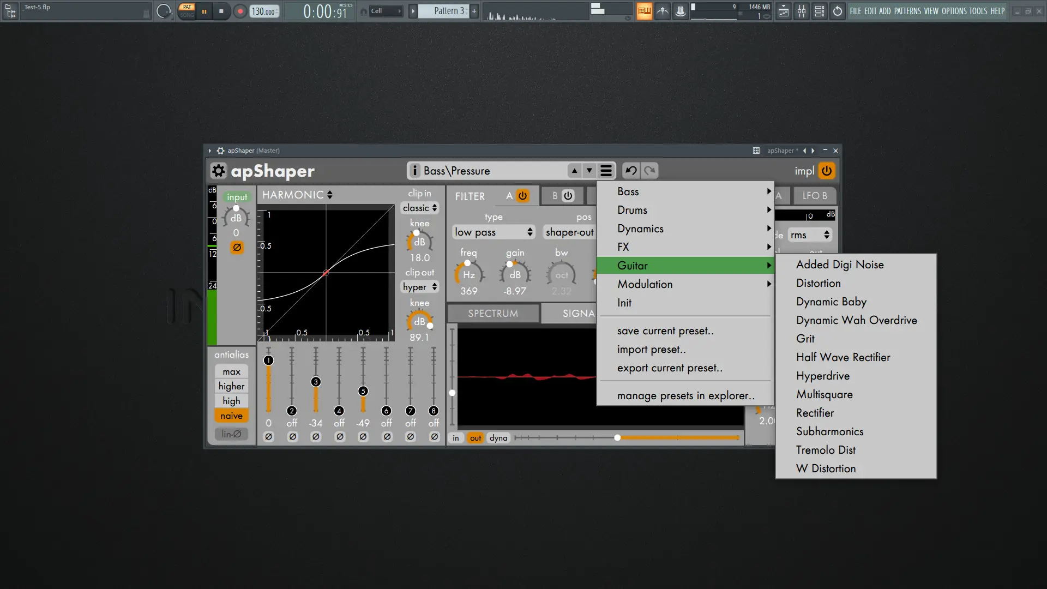This screenshot has width=1047, height=589.
Task: Click the redo arrow in apShaper
Action: [x=649, y=171]
